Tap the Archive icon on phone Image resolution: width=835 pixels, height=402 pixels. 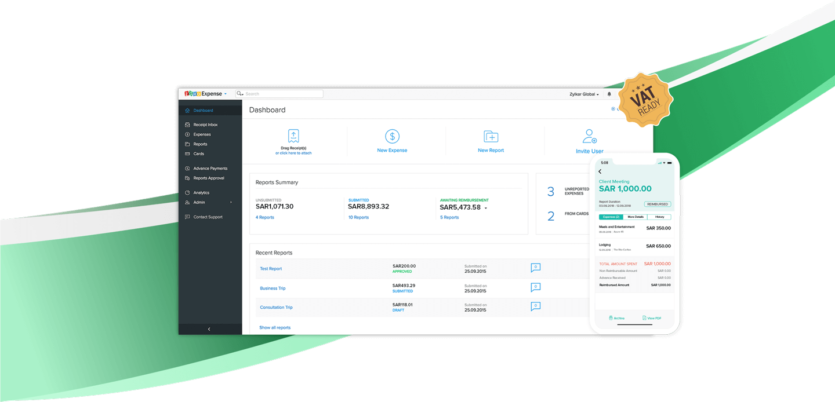611,318
